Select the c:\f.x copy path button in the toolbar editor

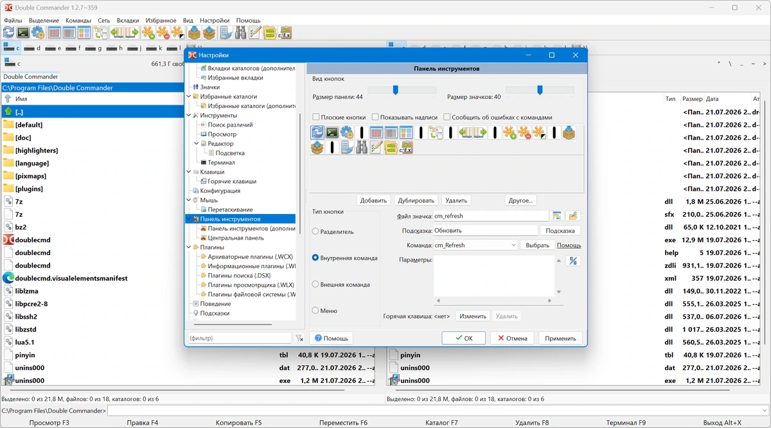405,147
